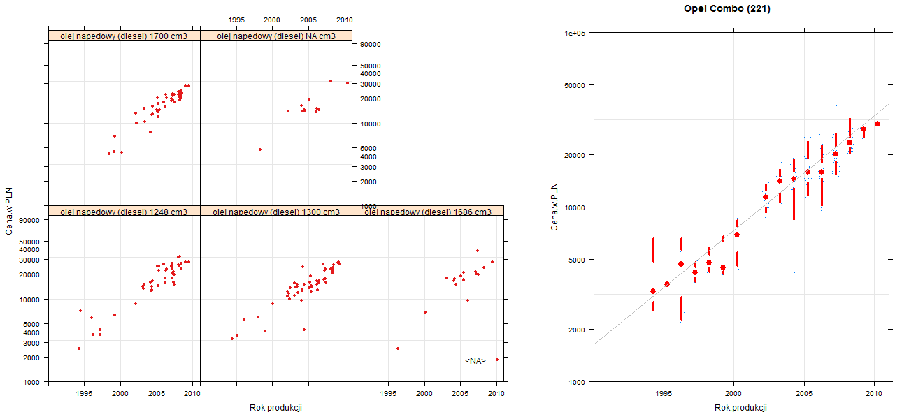Select "2005" on the axis below the 1686 cm3 panel
This screenshot has width=909, height=419.
coord(460,393)
